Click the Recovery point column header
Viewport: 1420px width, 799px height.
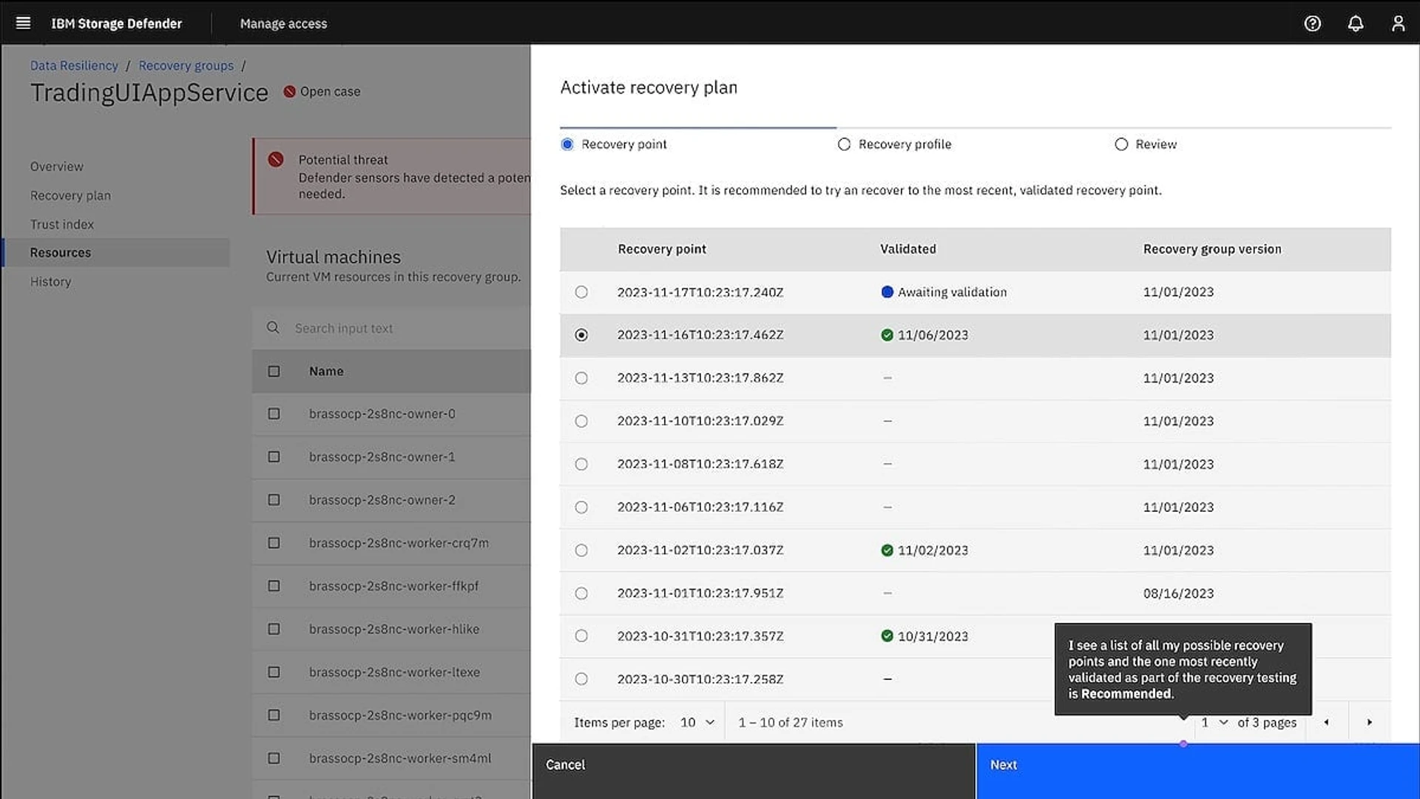coord(662,249)
